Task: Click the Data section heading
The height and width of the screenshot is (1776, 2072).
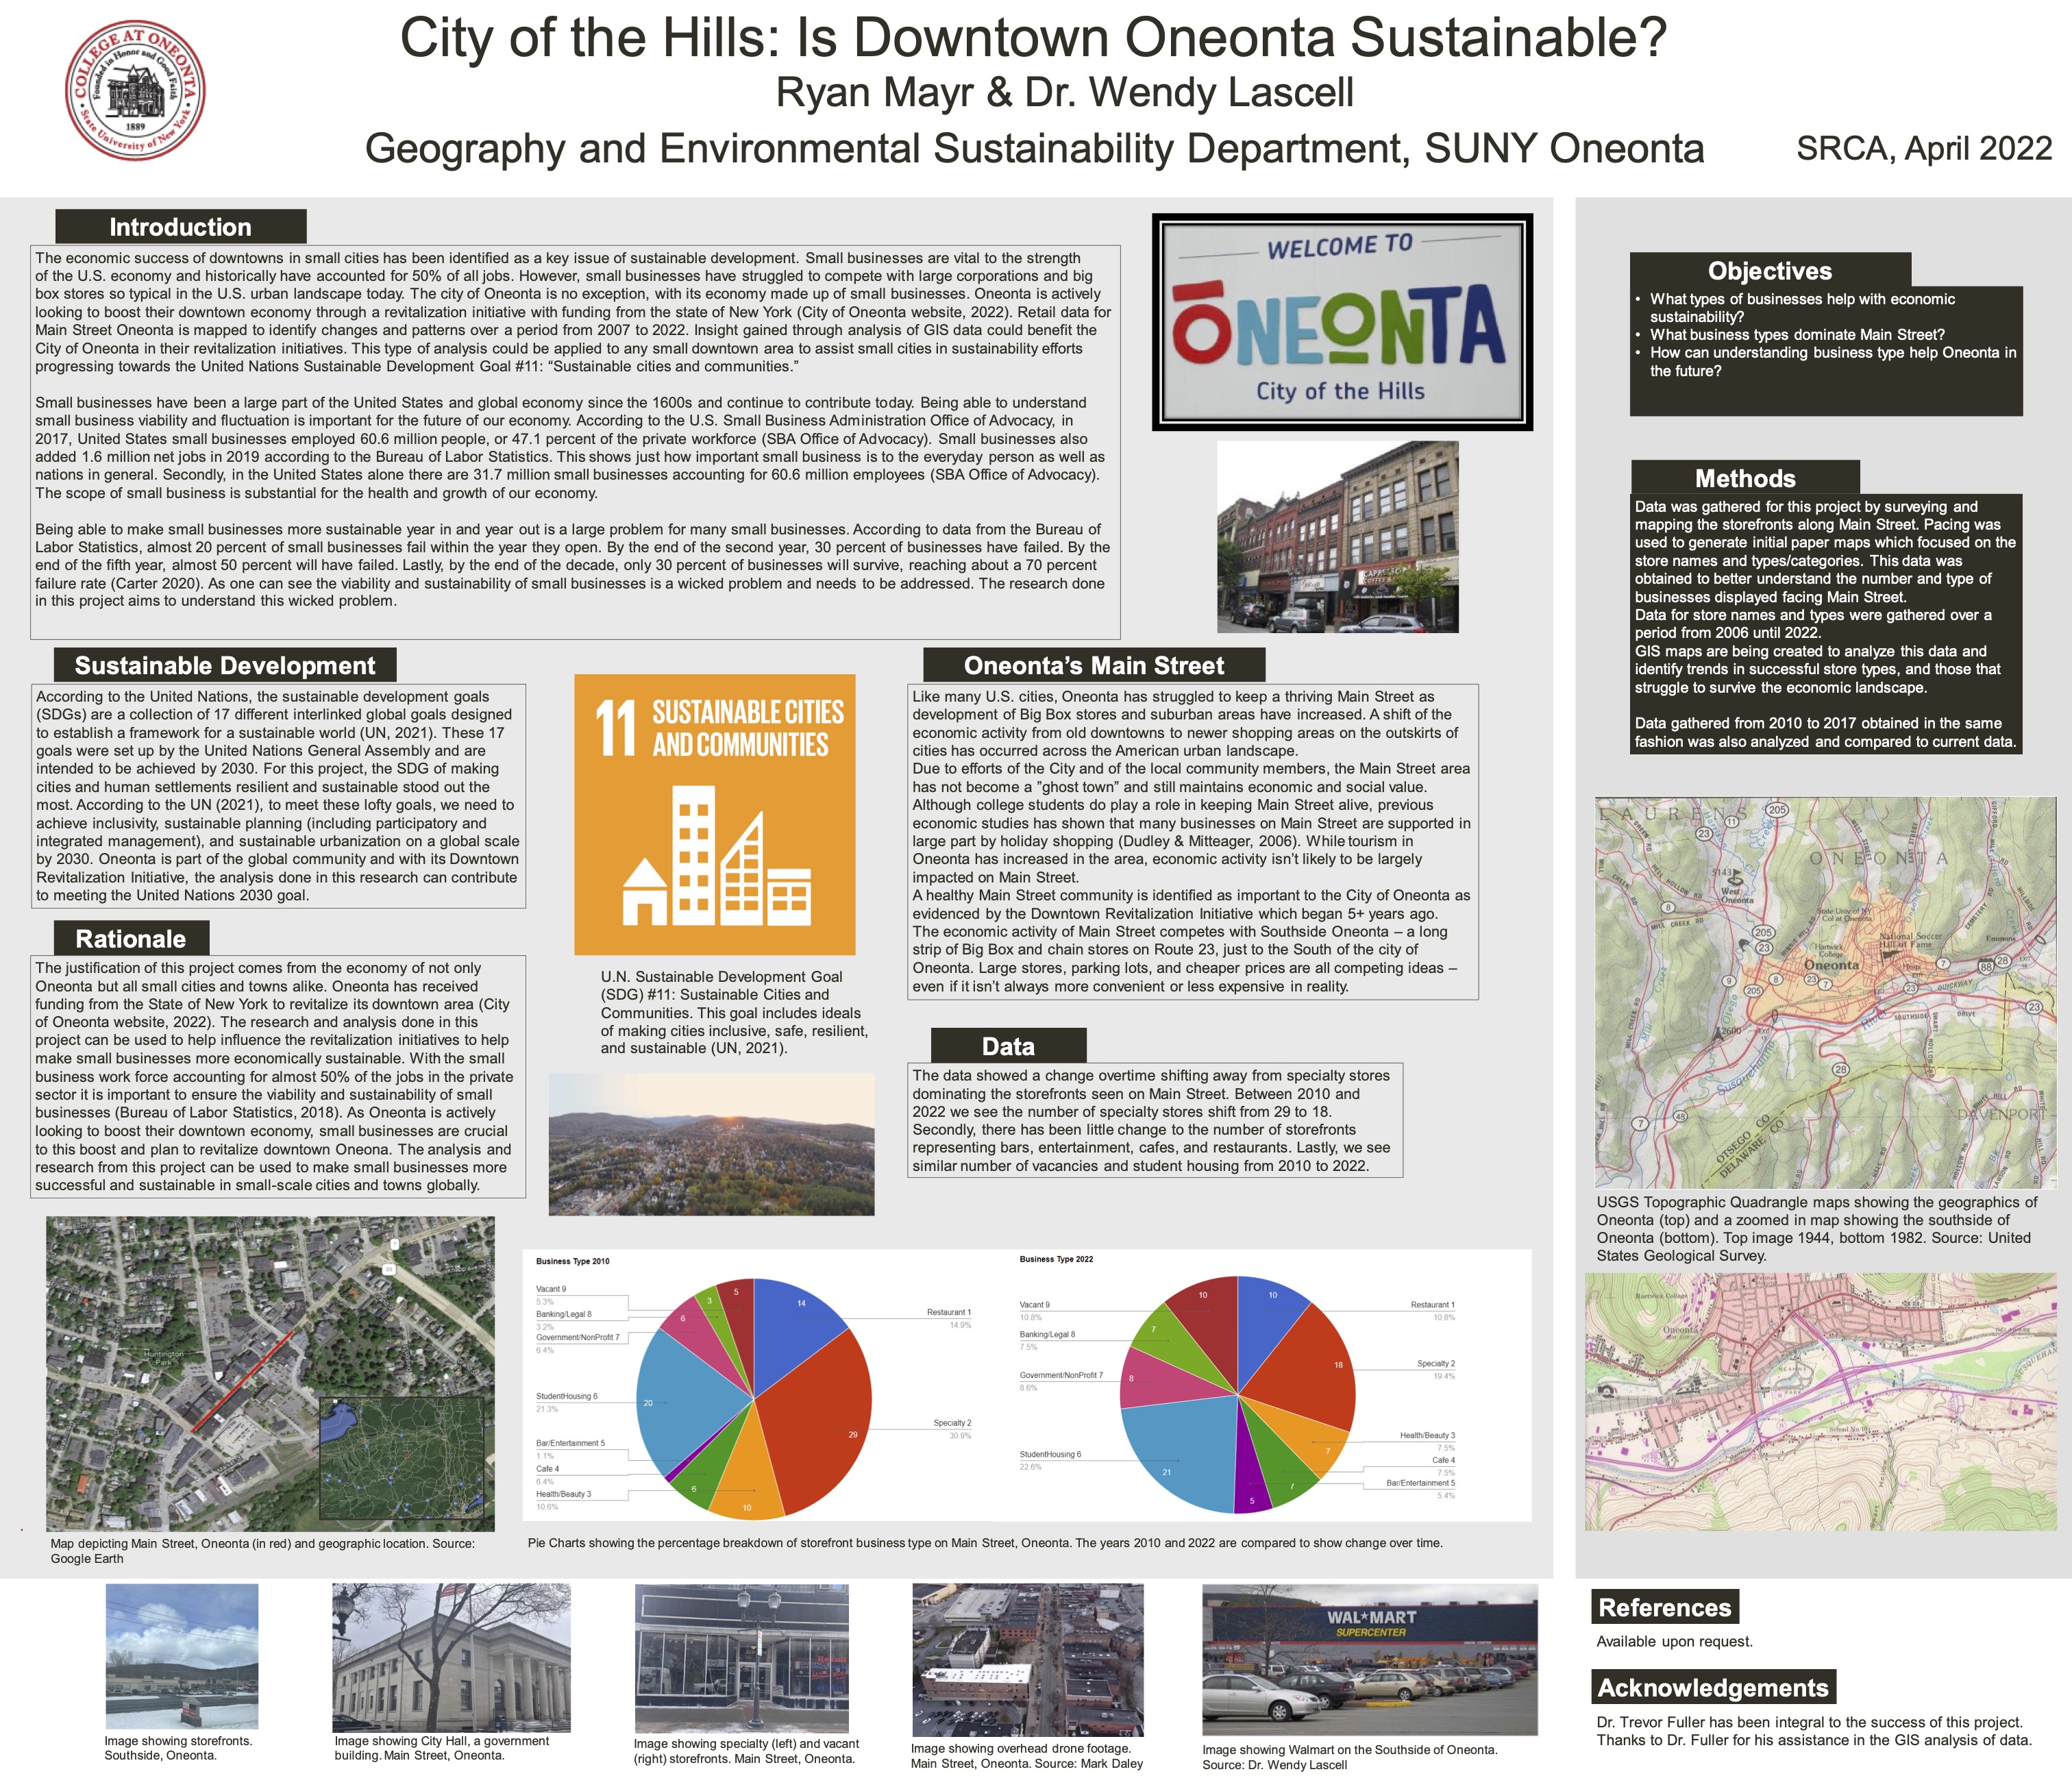Action: (1008, 1046)
